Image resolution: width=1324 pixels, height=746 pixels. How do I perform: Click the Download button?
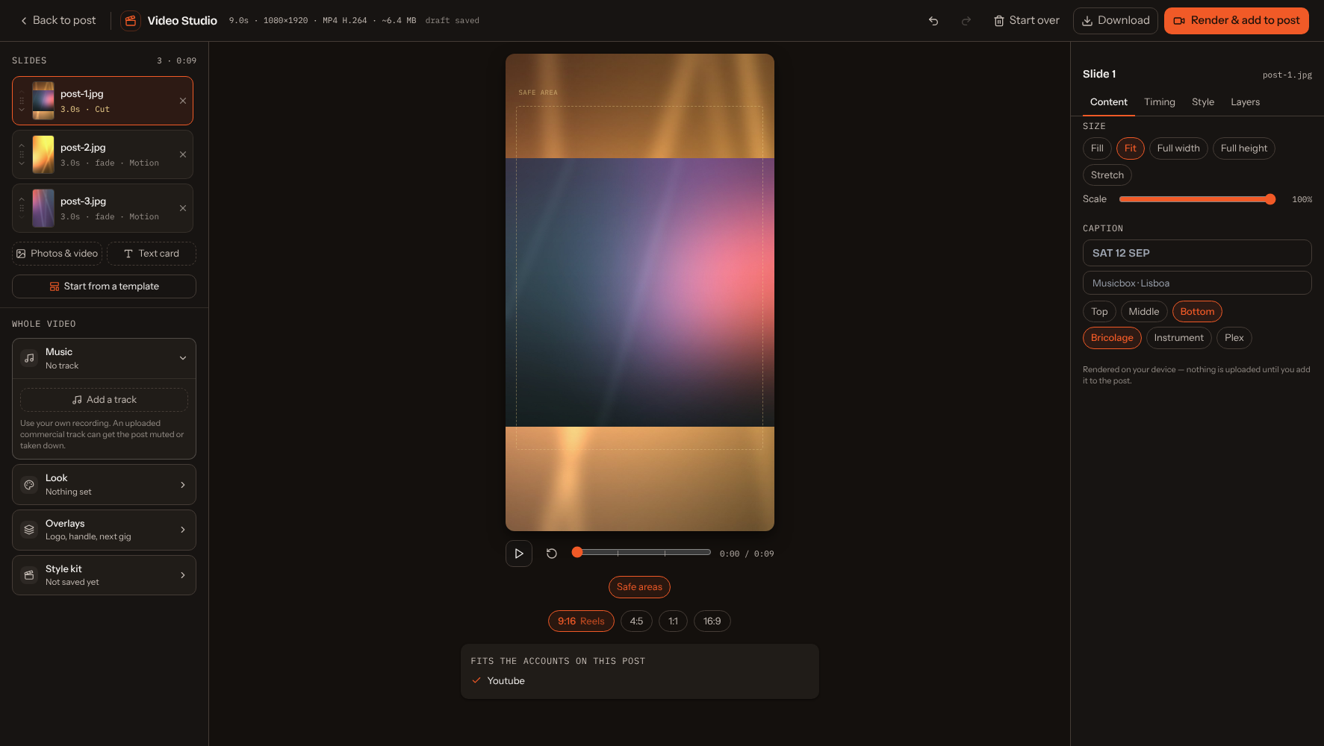[1116, 21]
